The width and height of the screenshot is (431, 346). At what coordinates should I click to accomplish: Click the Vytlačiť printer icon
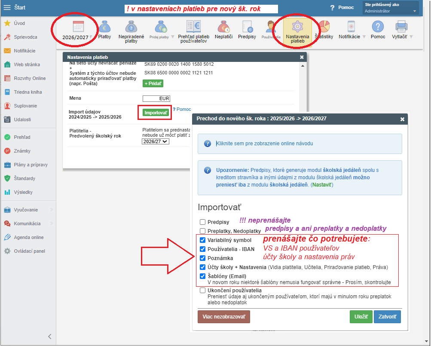coord(401,27)
